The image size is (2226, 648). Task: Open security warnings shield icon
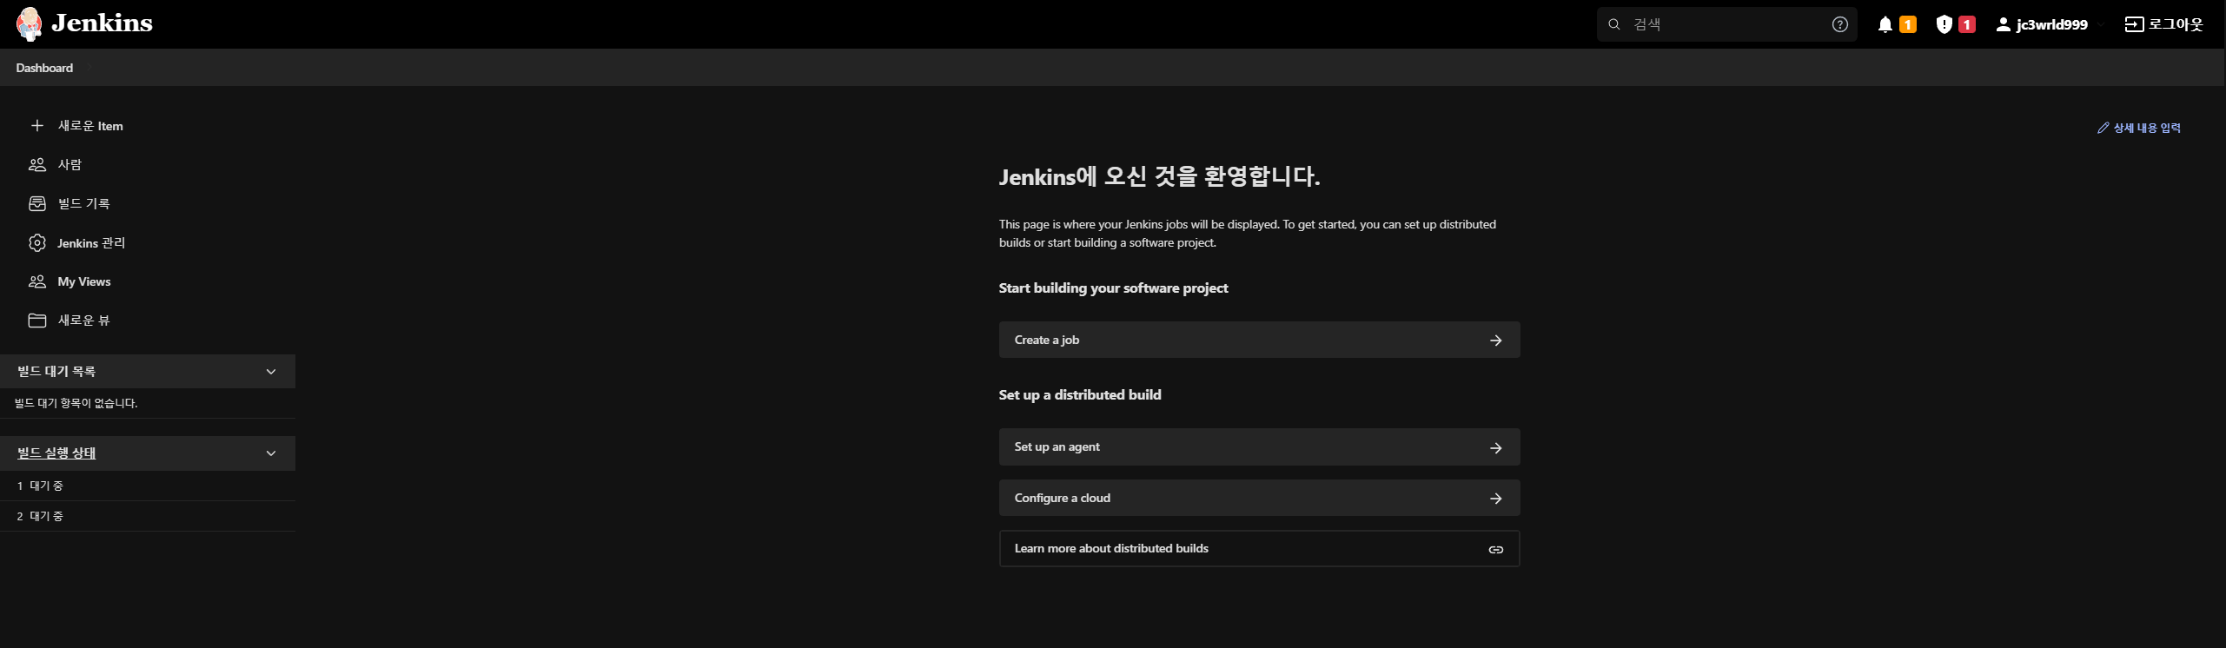tap(1944, 24)
